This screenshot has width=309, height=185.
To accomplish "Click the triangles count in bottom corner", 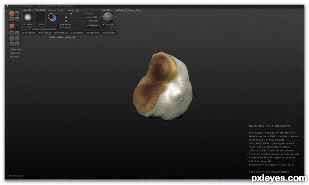I will 15,176.
